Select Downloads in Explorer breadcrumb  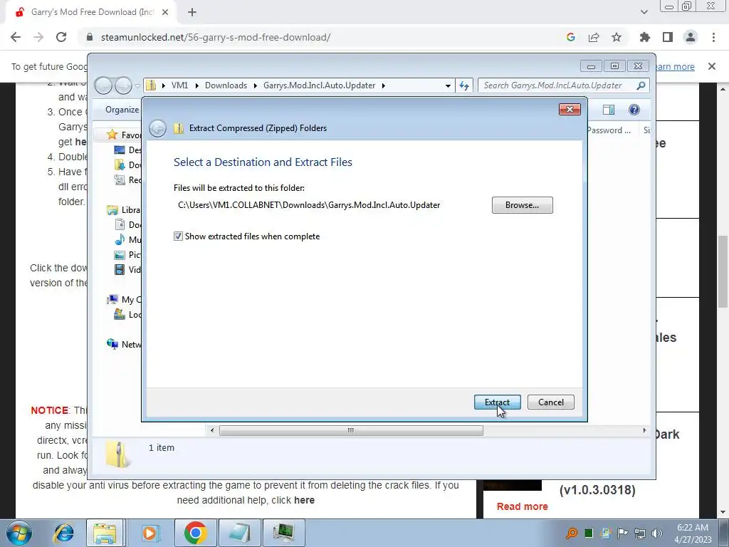point(226,85)
